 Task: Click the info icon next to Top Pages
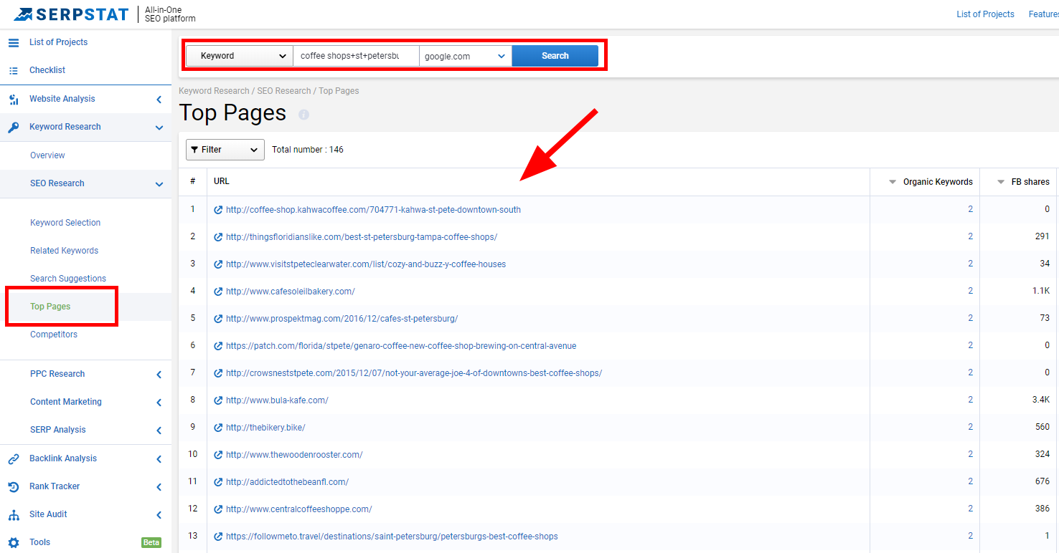pos(303,115)
